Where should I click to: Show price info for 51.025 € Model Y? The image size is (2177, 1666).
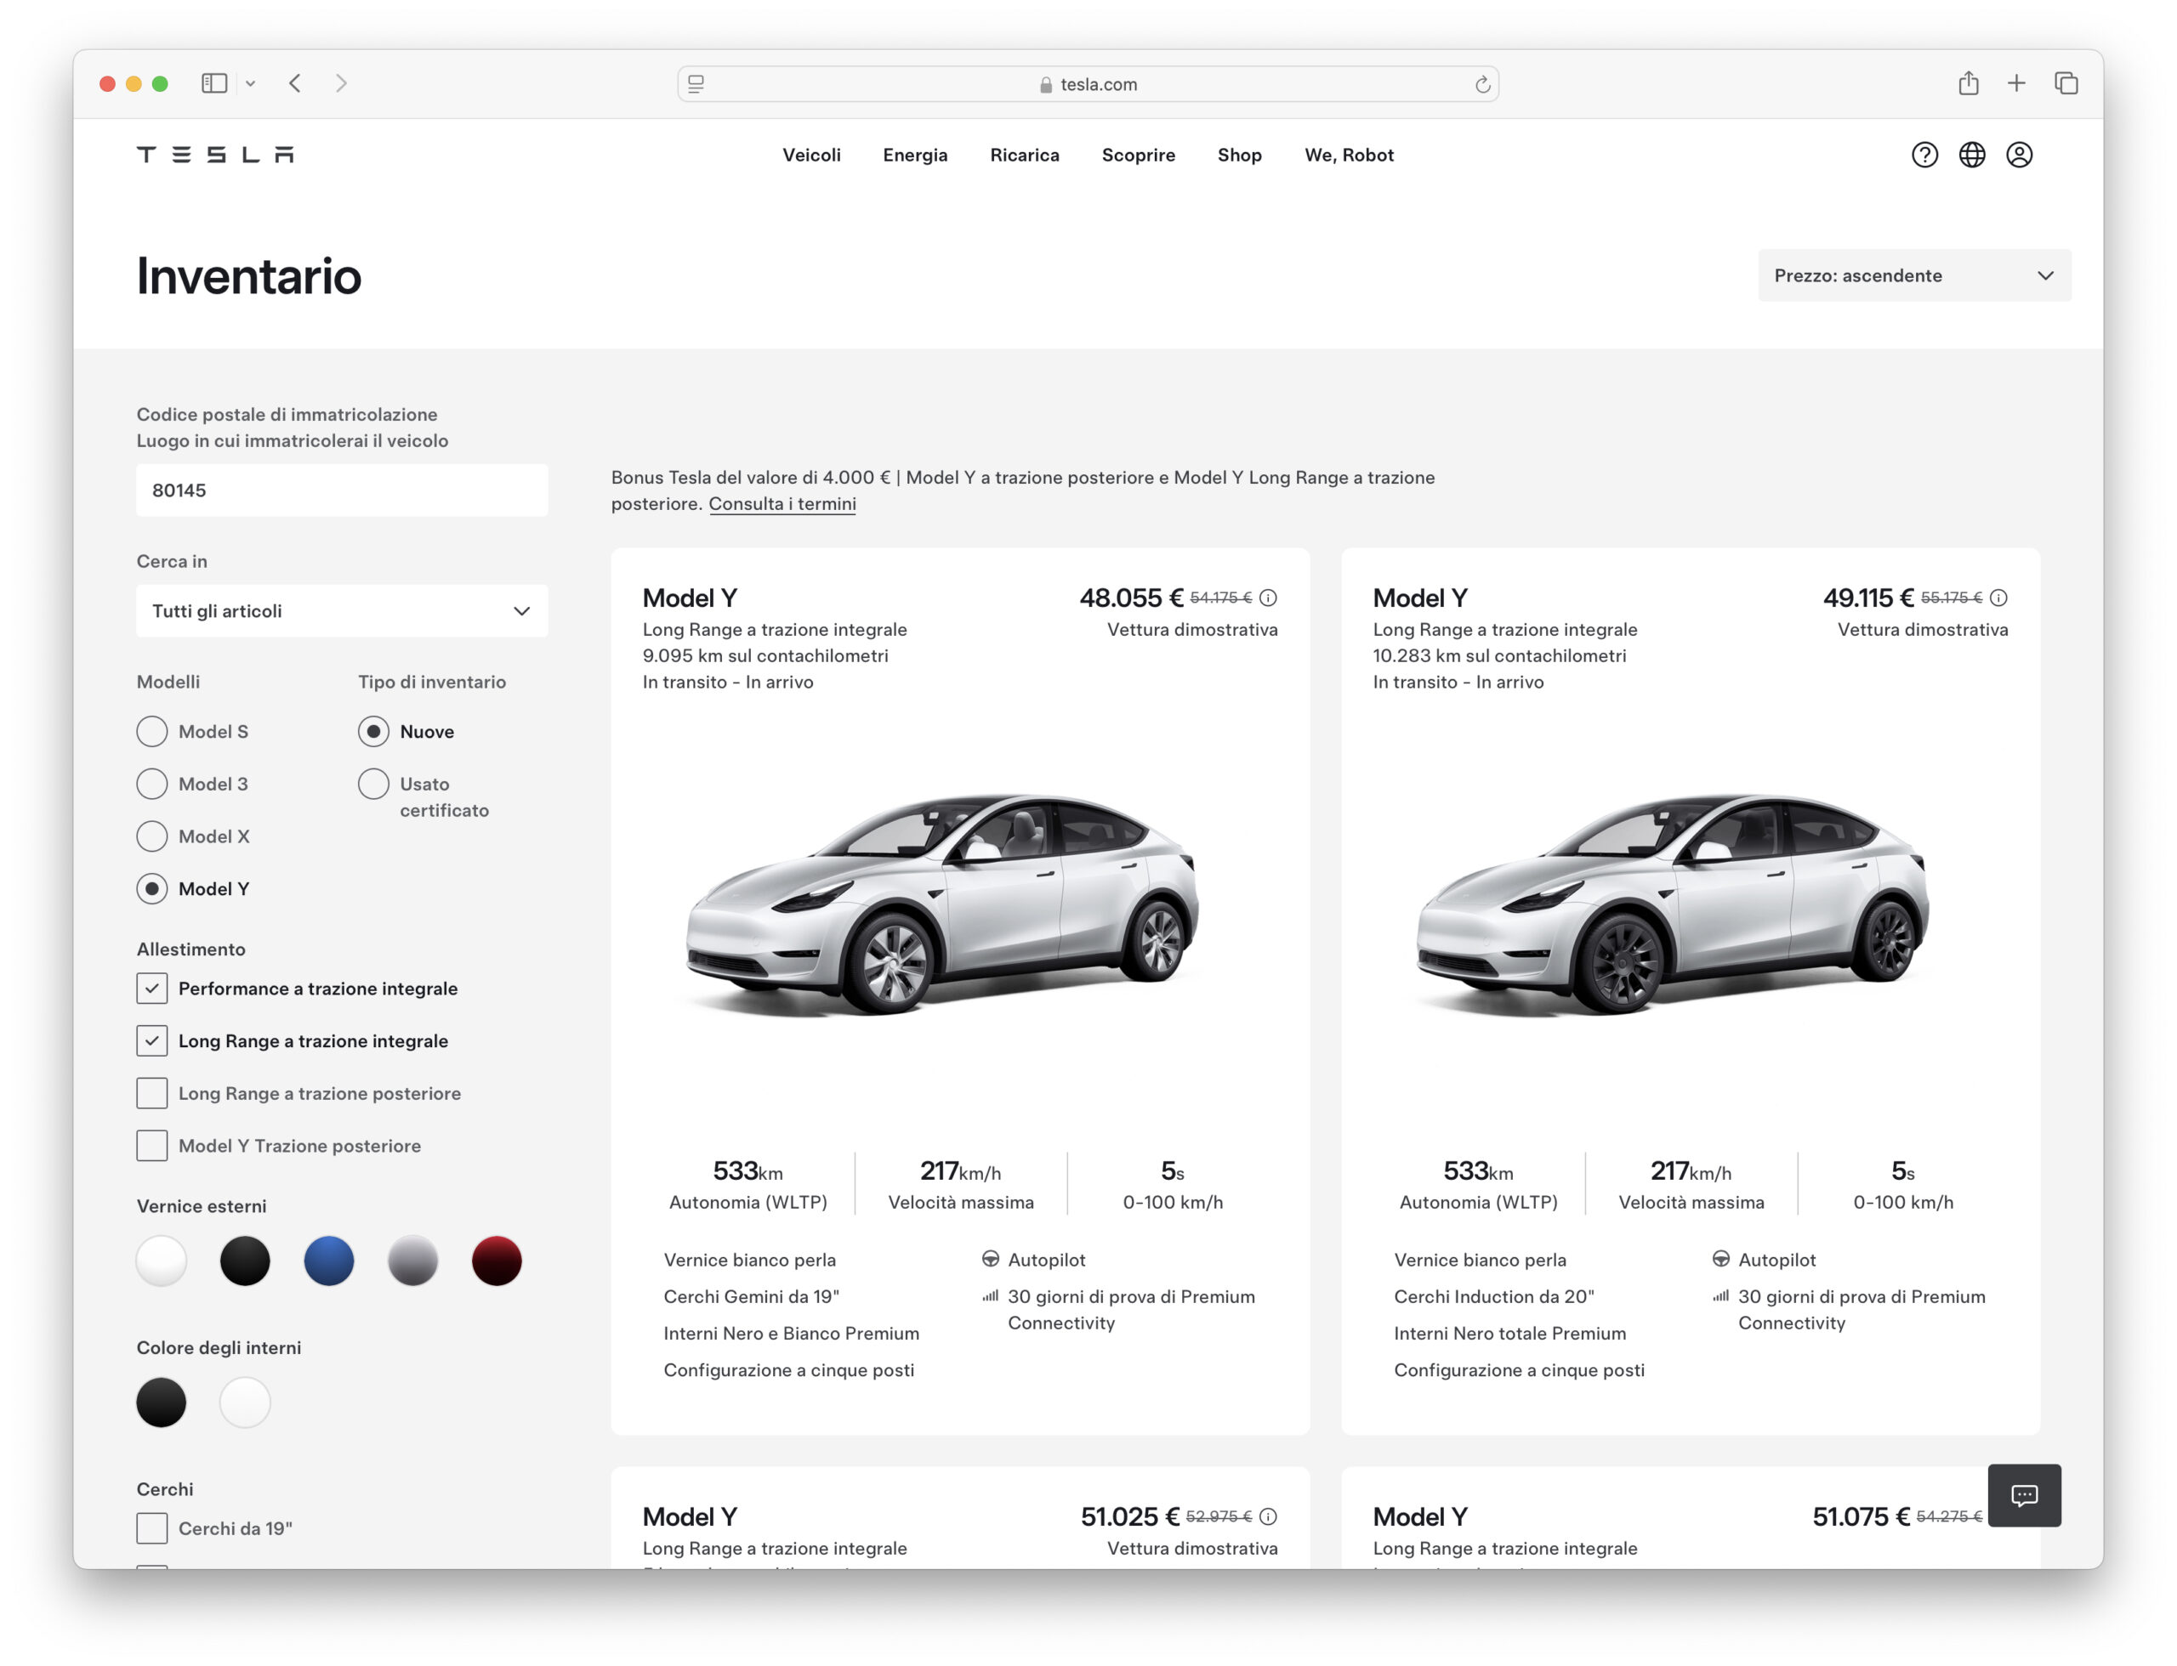1268,1516
